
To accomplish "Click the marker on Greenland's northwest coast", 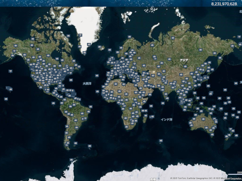I will coord(80,35).
